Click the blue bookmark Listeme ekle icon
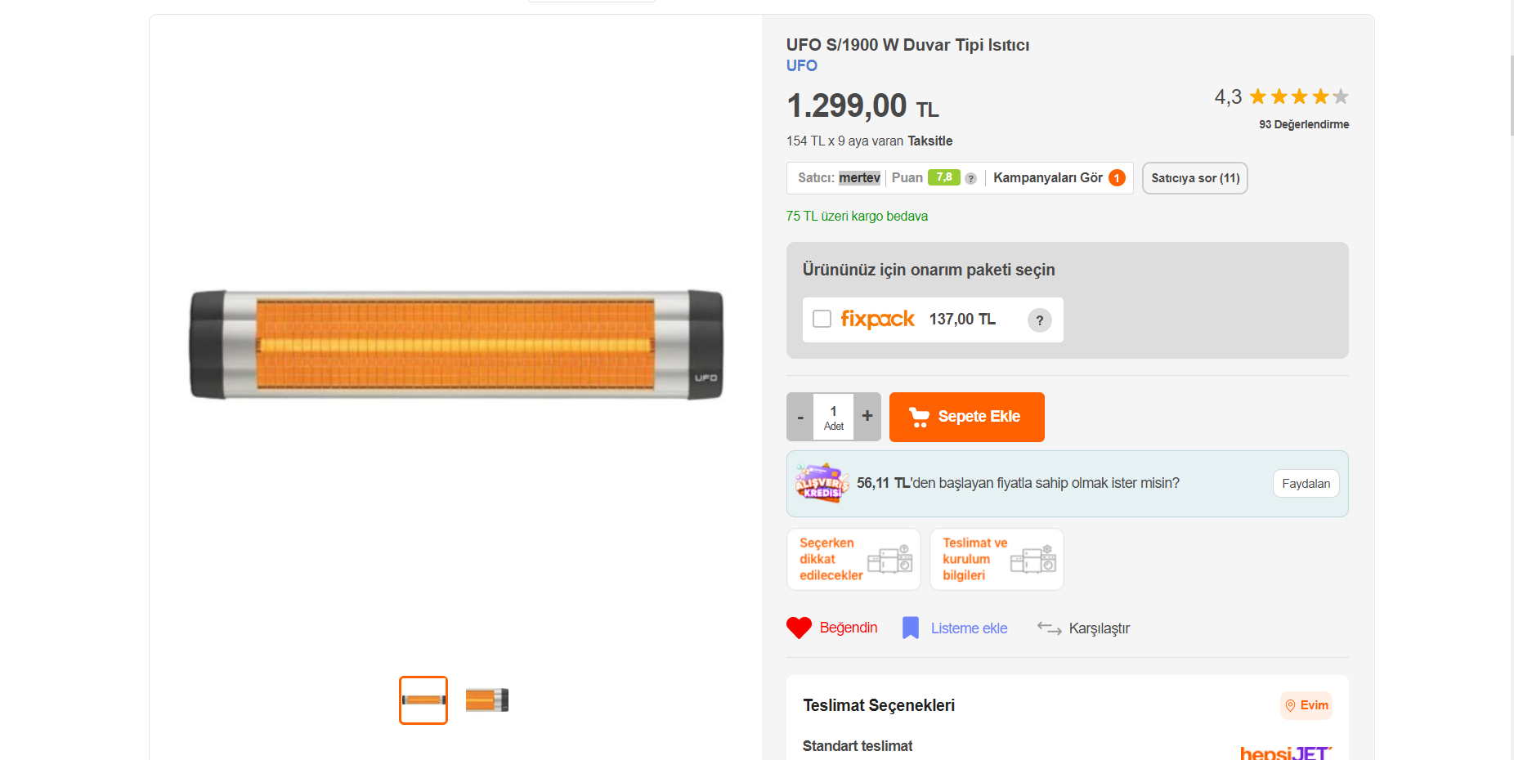The height and width of the screenshot is (760, 1514). 910,628
